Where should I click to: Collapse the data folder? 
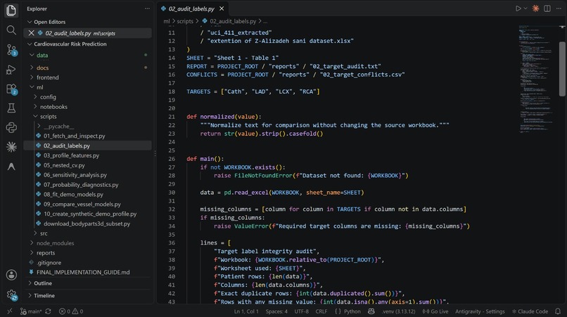pos(32,56)
